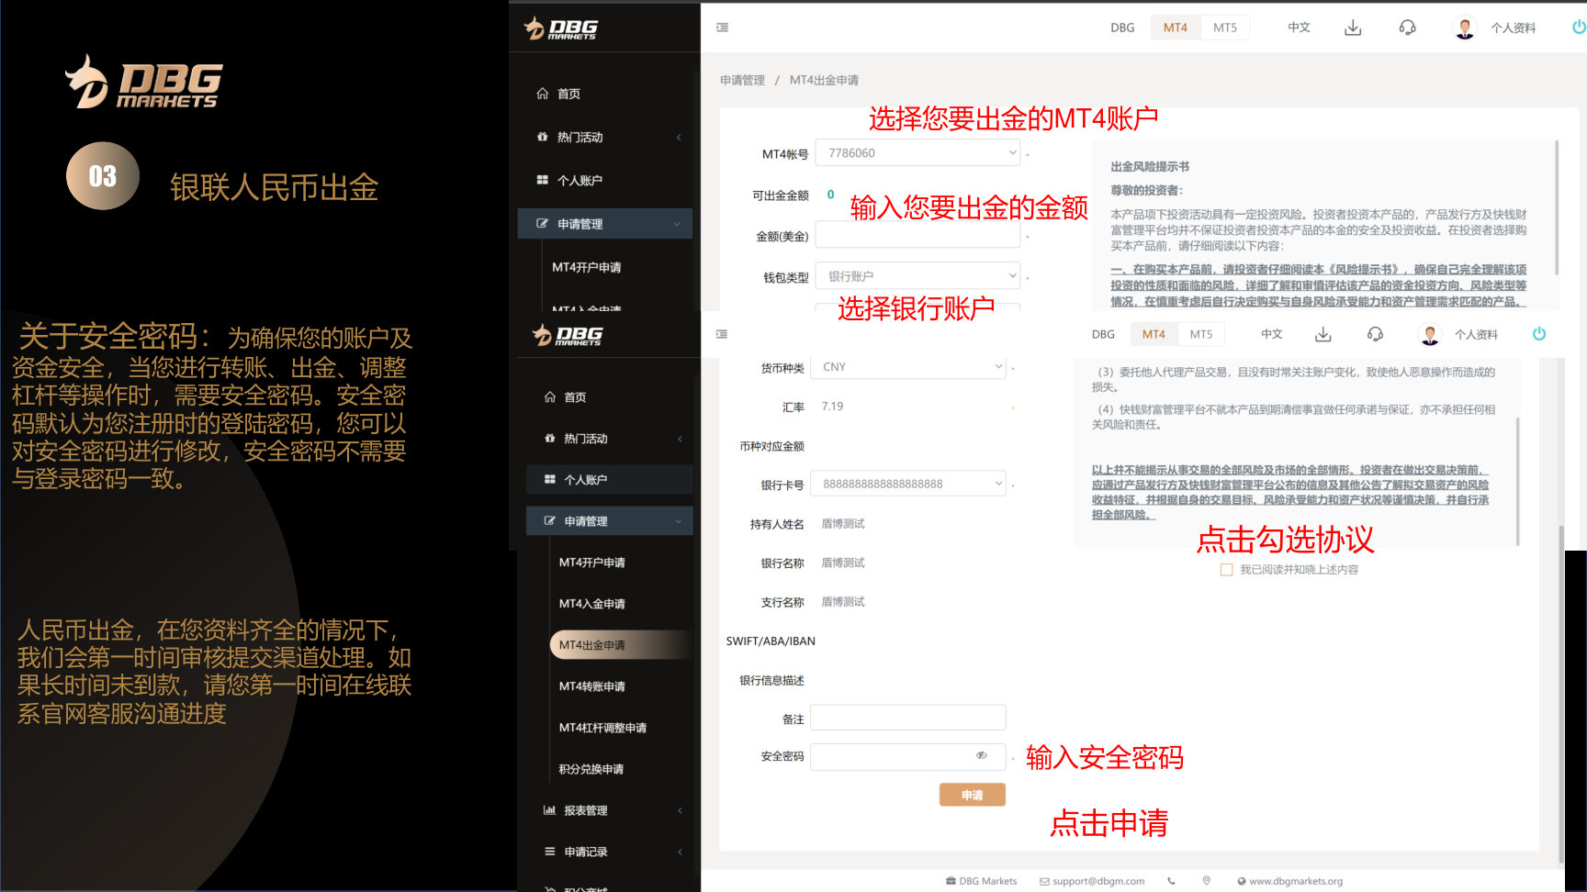Click the 报表管理 bar chart icon
This screenshot has height=892, width=1587.
(x=549, y=809)
